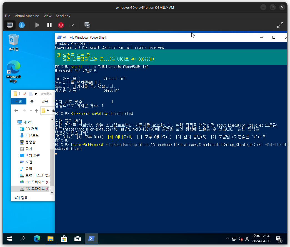
Task: Click navigation pane scroll down arrow
Action: tap(52, 193)
